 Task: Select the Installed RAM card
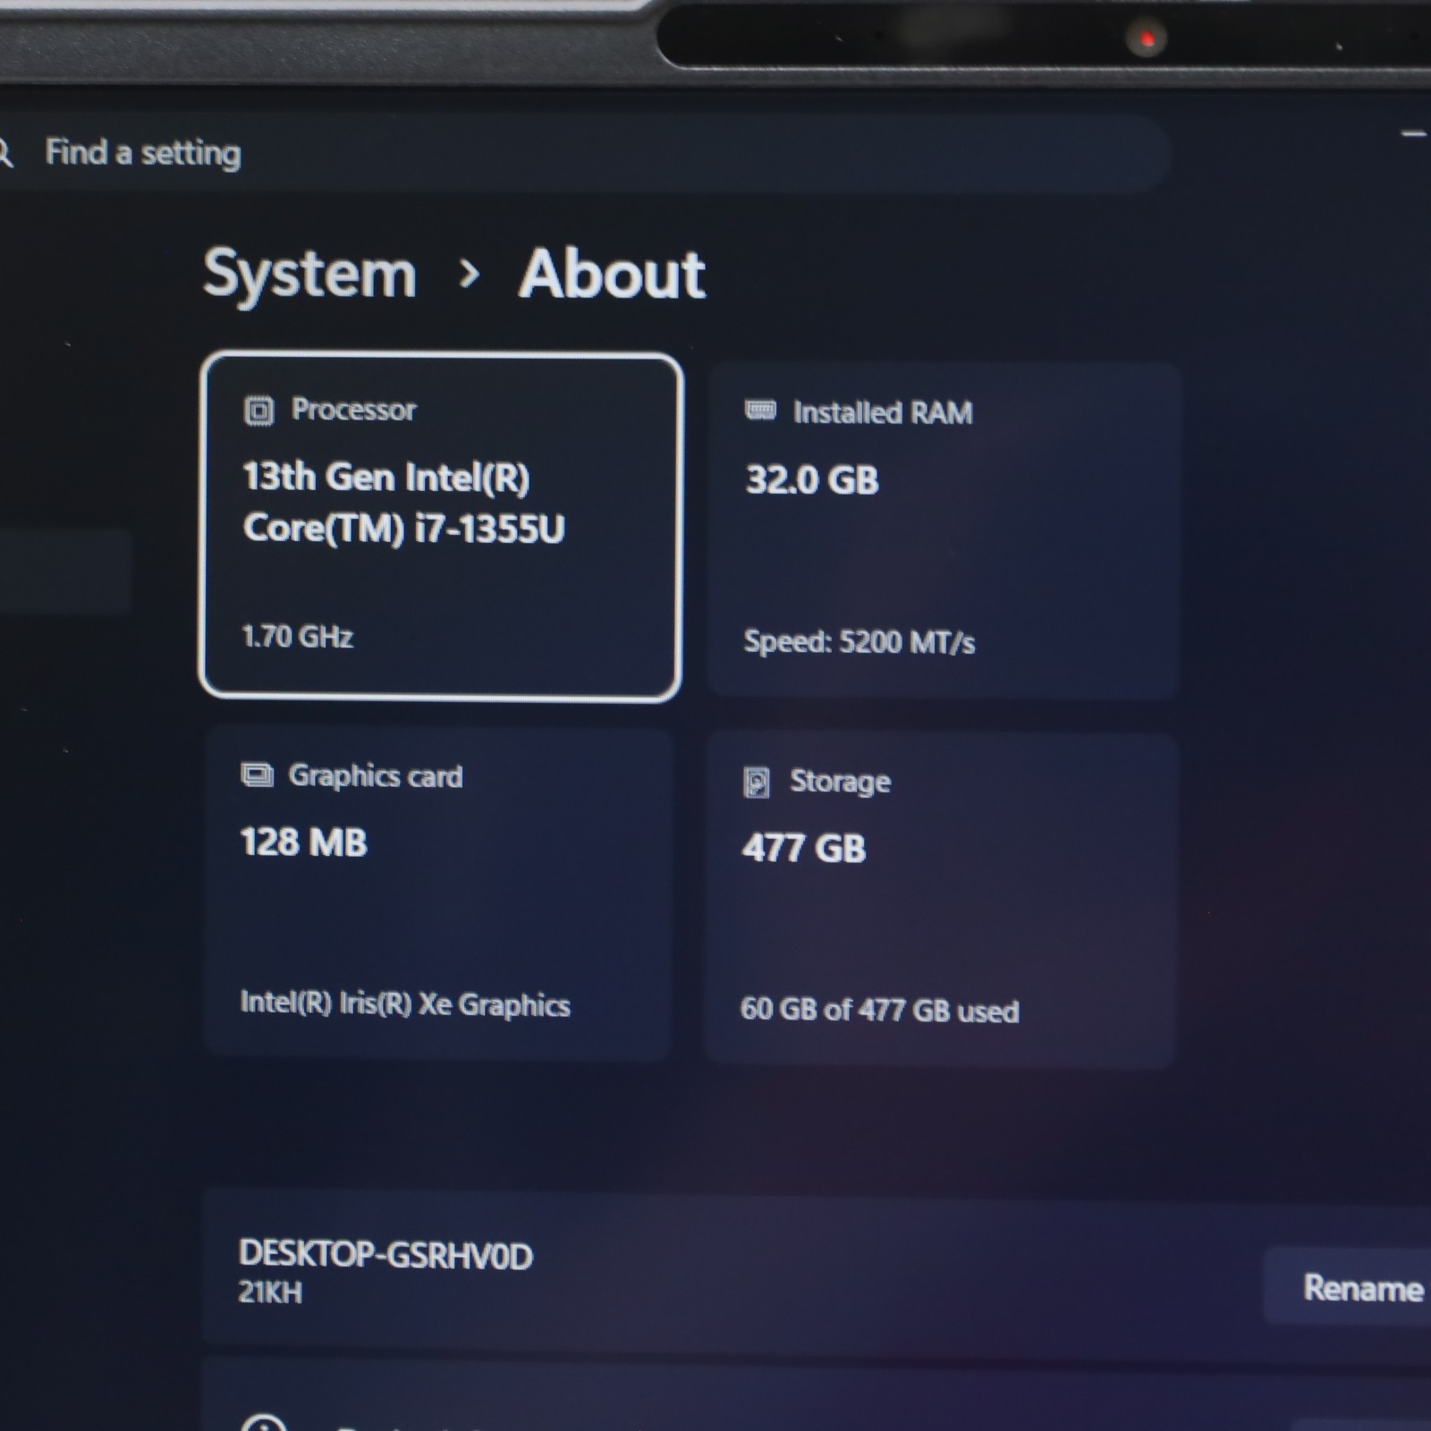[x=944, y=529]
